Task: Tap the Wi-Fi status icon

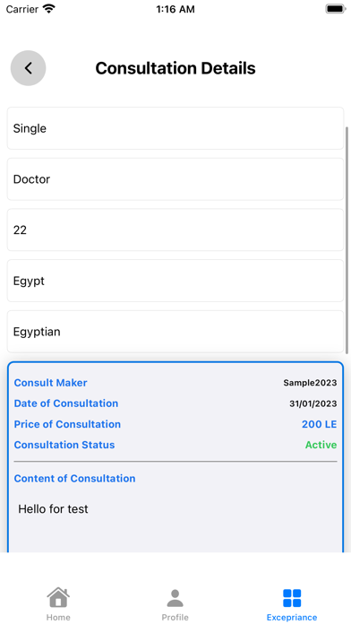Action: (49, 9)
